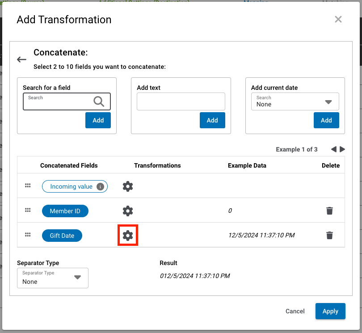Delete the Member ID row
Viewport: 362px width, 333px height.
click(x=329, y=211)
